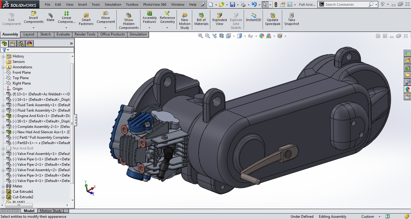
Task: Click the New document icon
Action: tap(211, 5)
